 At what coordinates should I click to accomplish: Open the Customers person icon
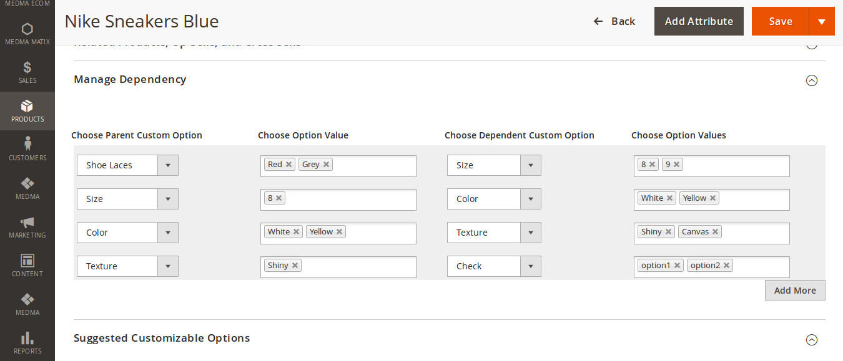click(x=27, y=145)
